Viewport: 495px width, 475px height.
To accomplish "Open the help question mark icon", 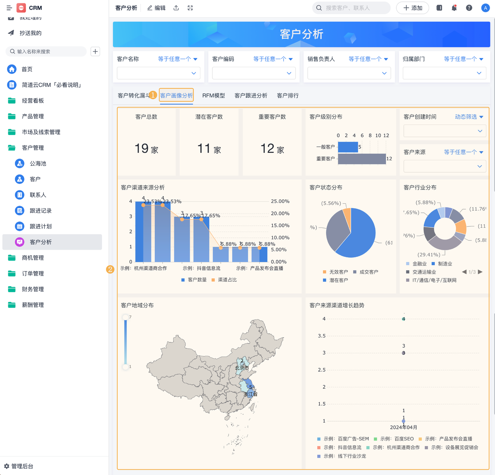I will point(469,8).
